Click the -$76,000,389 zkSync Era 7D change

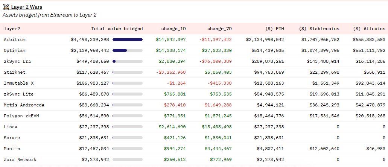(x=215, y=61)
